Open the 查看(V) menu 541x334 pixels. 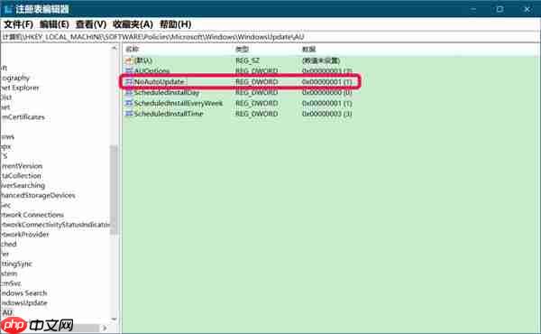pyautogui.click(x=91, y=24)
